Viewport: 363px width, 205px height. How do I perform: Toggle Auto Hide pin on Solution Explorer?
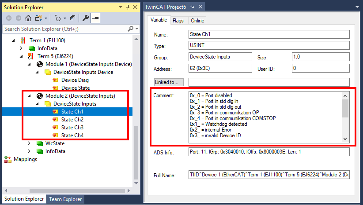point(128,7)
